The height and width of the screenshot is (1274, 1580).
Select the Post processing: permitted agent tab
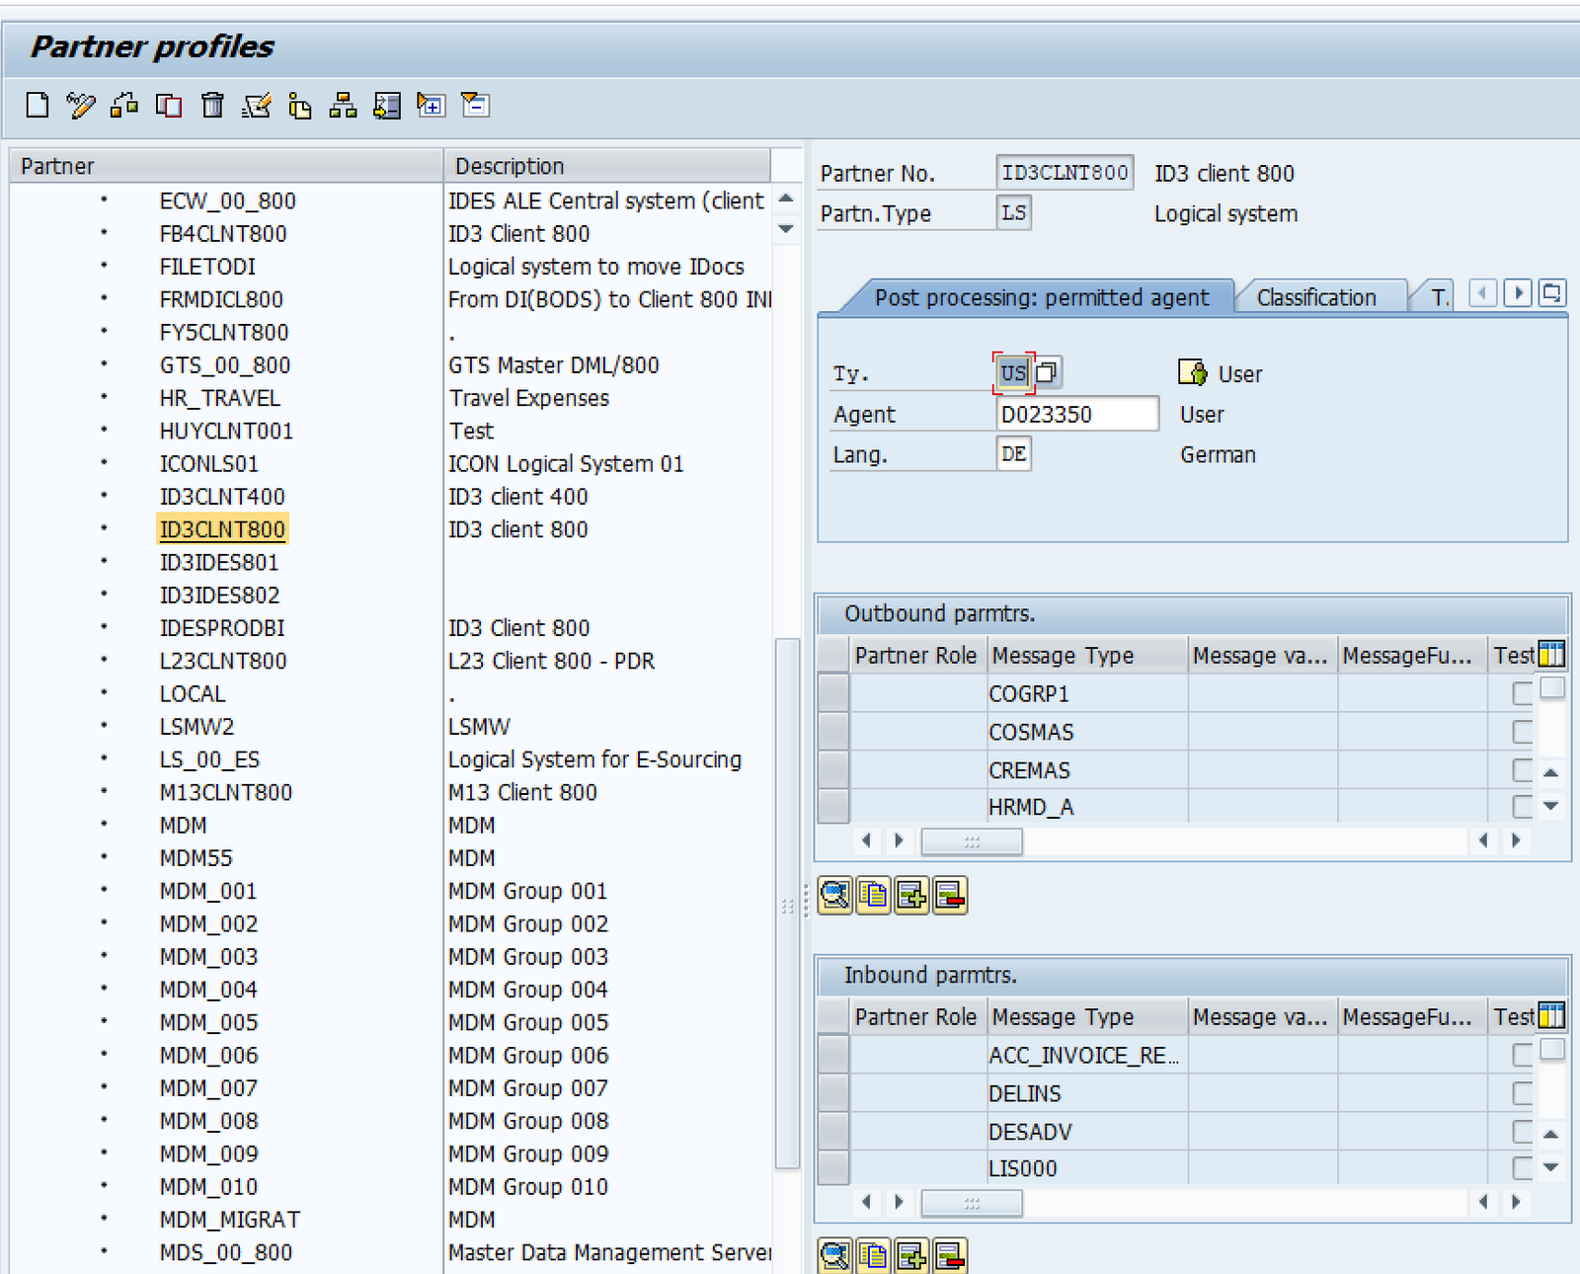tap(1041, 297)
